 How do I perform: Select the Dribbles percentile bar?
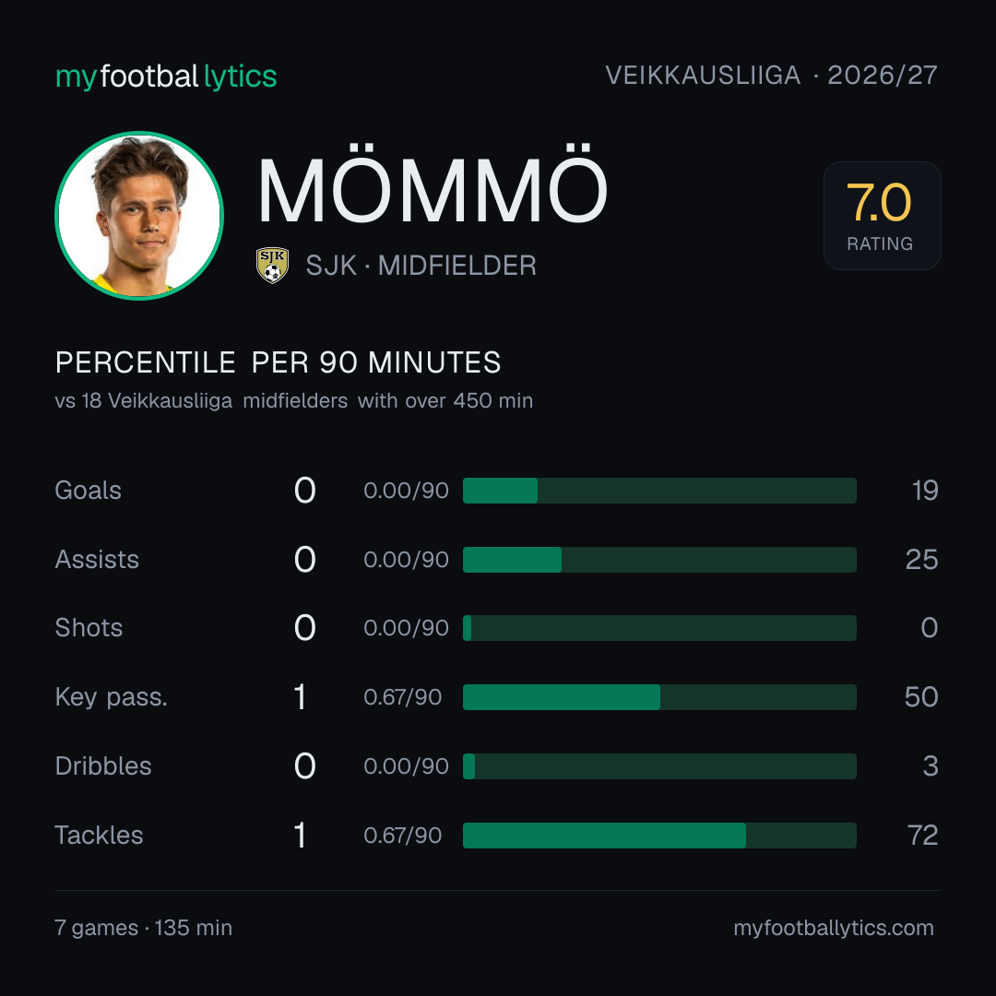(x=659, y=766)
